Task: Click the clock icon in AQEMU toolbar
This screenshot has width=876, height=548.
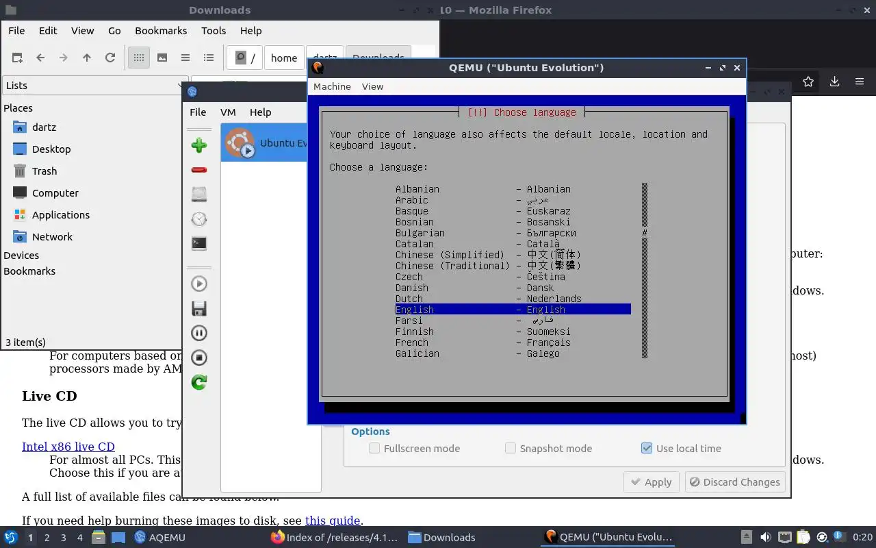Action: click(x=199, y=219)
